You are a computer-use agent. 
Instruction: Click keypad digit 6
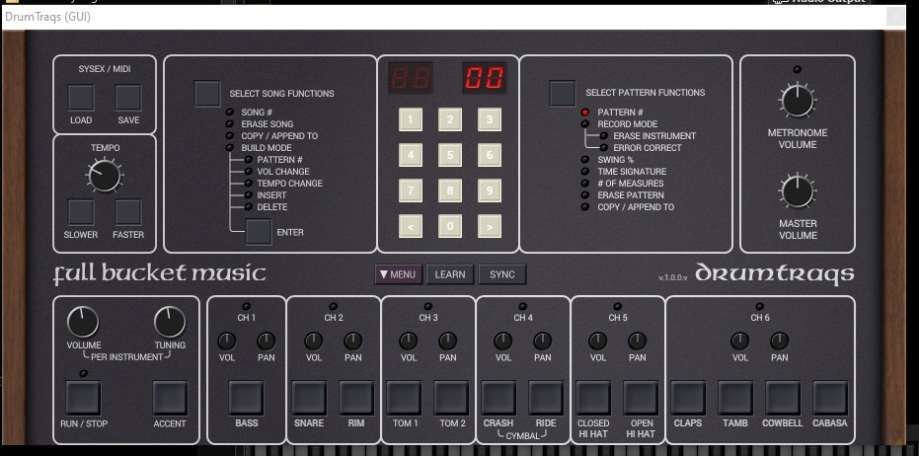click(x=490, y=155)
